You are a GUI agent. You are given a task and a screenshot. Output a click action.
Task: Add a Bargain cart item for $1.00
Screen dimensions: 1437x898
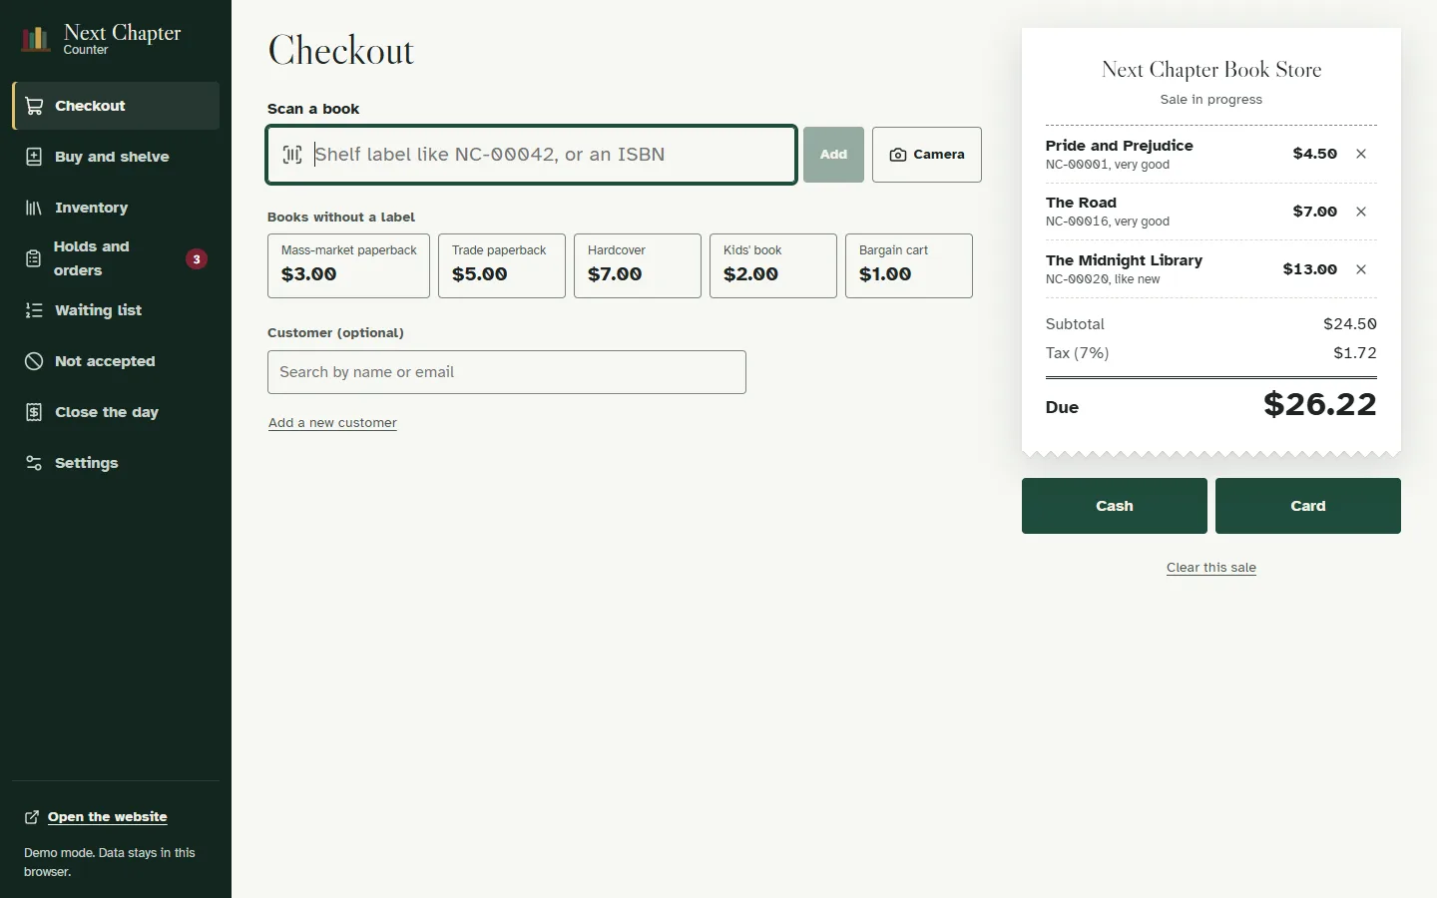[x=909, y=265]
